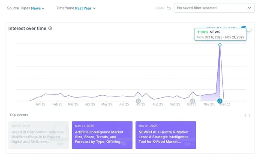The height and width of the screenshot is (159, 261).
Task: Open the GreetEat Corporation Acquires event card
Action: 39,135
